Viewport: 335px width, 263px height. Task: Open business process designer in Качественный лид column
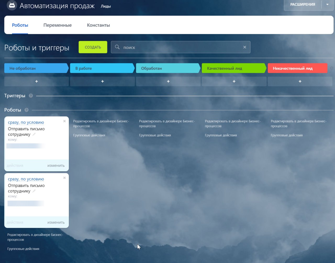(233, 124)
